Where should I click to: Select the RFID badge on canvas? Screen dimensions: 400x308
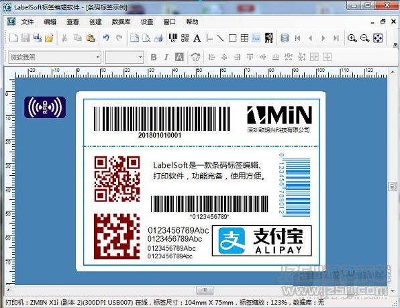click(45, 107)
